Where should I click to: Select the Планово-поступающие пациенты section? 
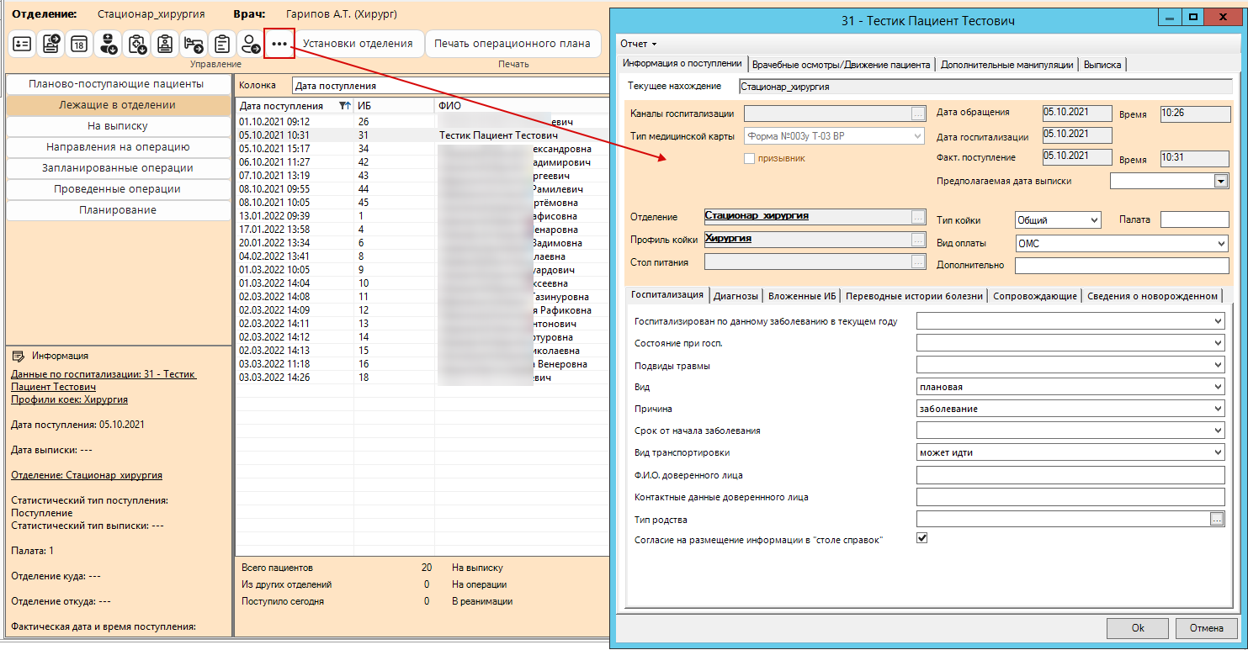pyautogui.click(x=117, y=84)
